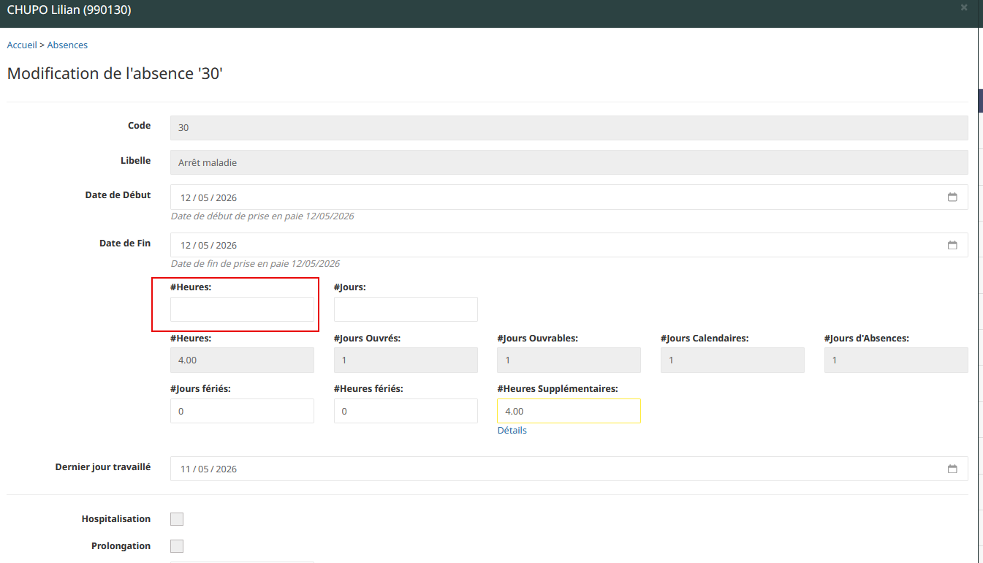Screen dimensions: 983x563
Task: Tick the Hospitalisation checkbox
Action: coord(177,519)
